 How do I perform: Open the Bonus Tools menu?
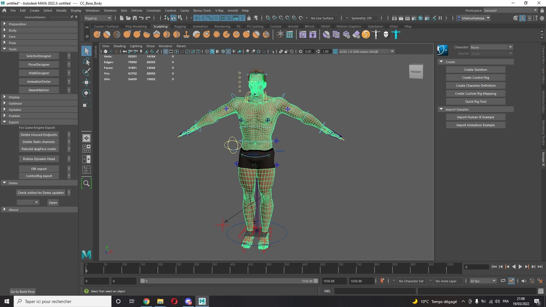click(202, 11)
